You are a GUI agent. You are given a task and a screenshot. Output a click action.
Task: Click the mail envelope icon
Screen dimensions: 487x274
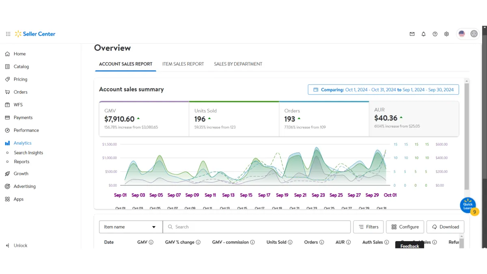click(412, 34)
